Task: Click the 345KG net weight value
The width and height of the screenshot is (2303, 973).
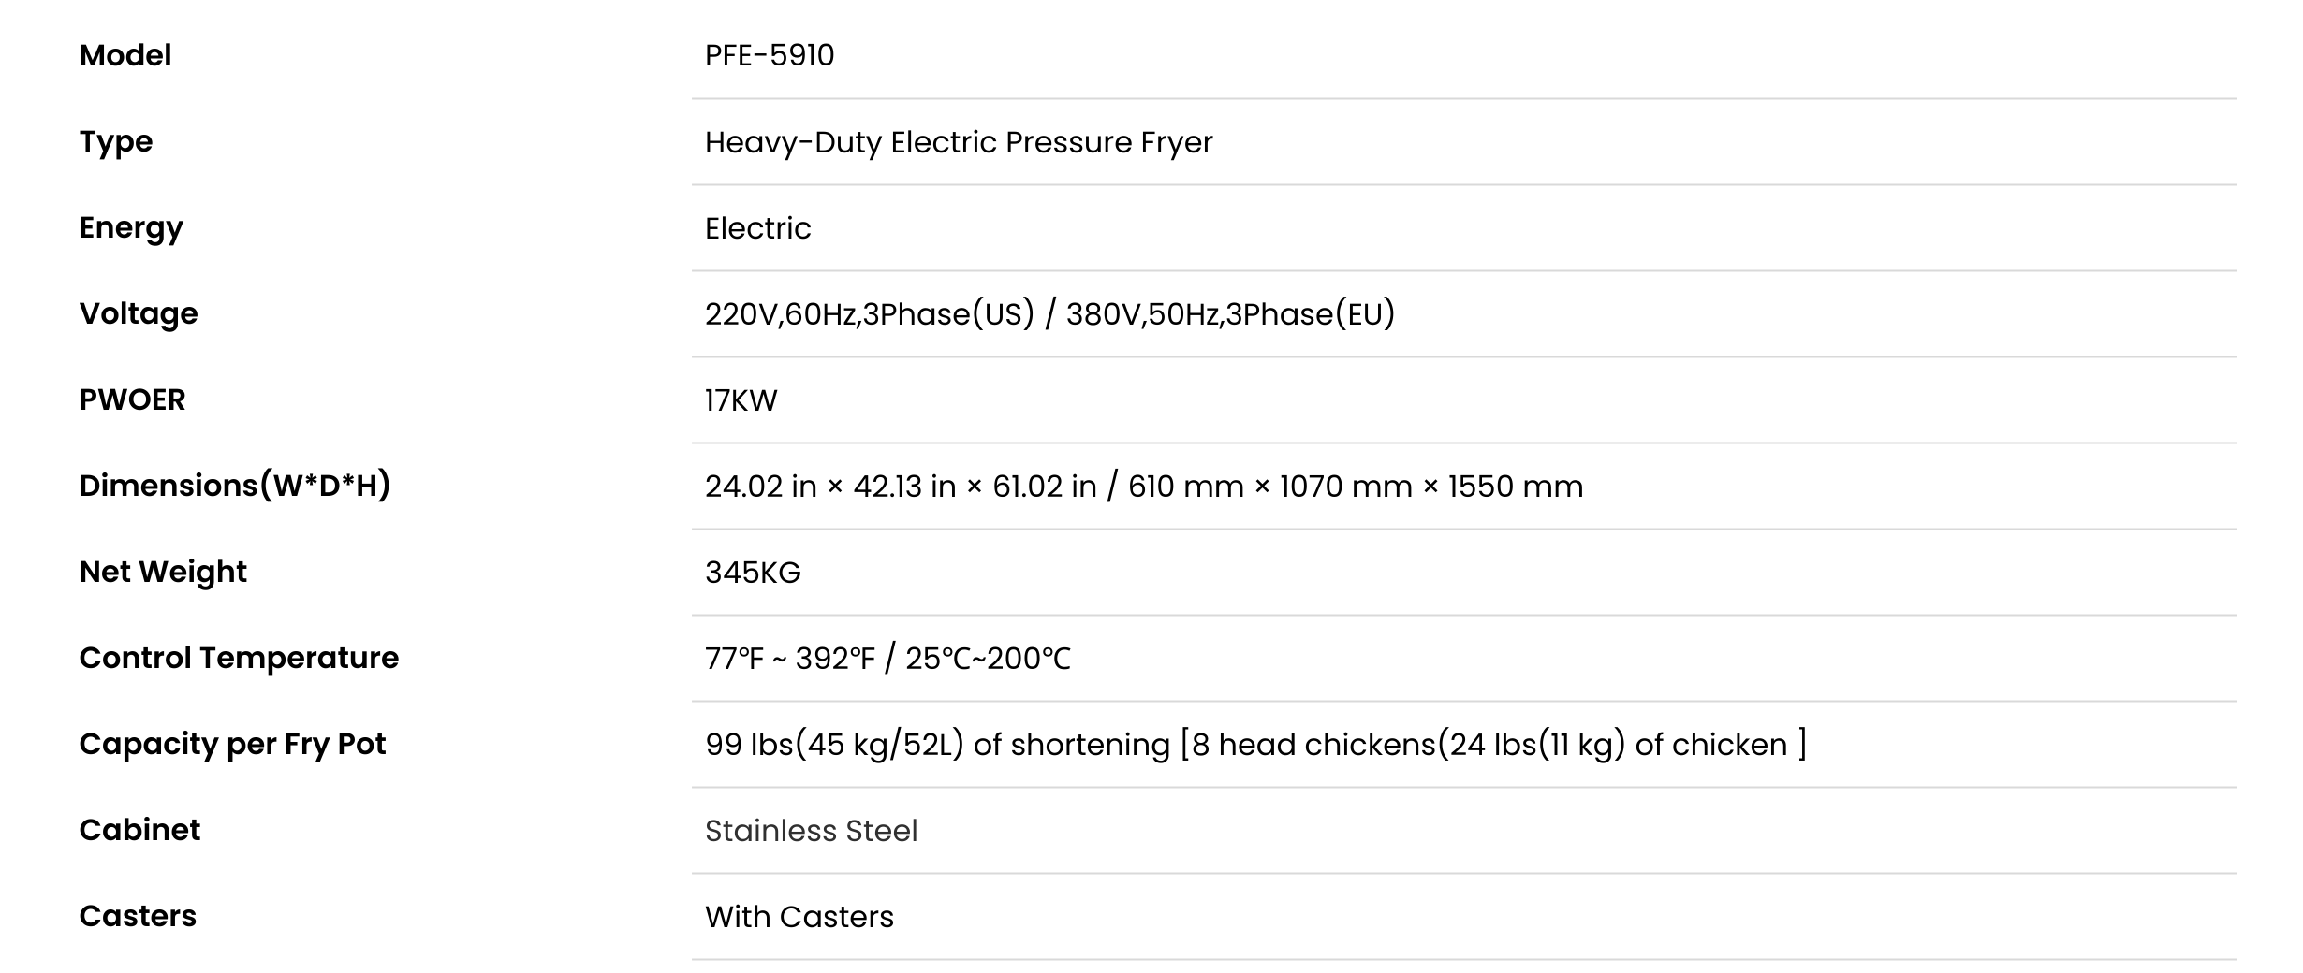Action: coord(753,573)
